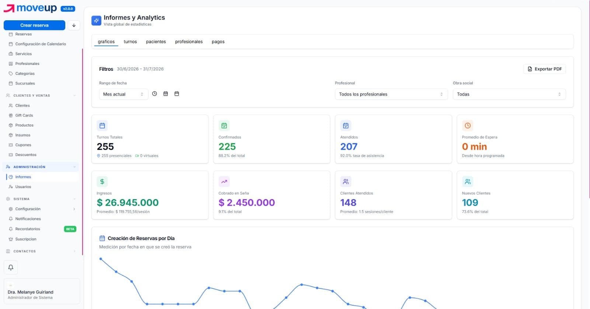Open the Mes actual date range dropdown

pyautogui.click(x=124, y=94)
